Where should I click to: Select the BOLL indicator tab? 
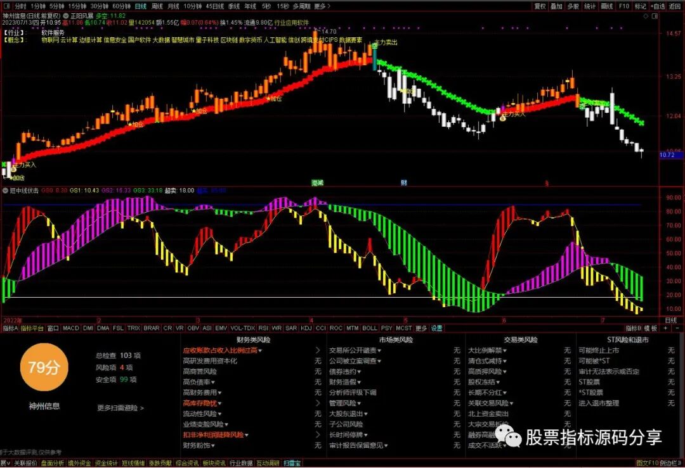(370, 328)
